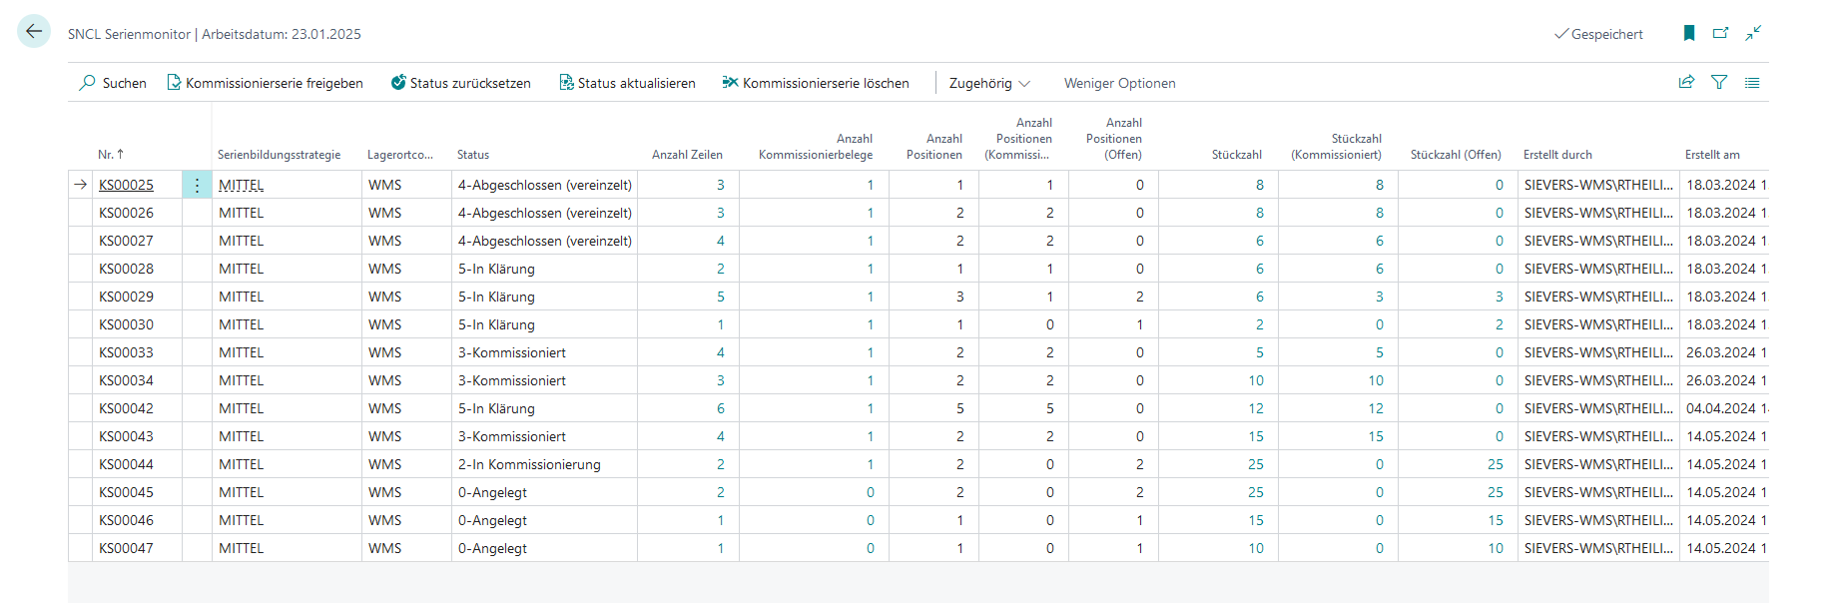
Task: Expand the Zugehörig dropdown menu
Action: pos(988,83)
